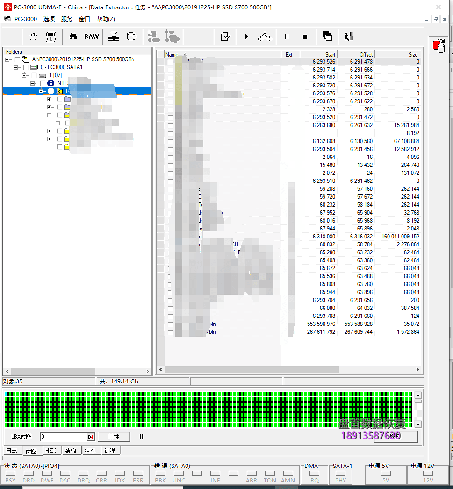The width and height of the screenshot is (453, 489).
Task: Tick the checkbox on the NTFS node
Action: pyautogui.click(x=43, y=83)
